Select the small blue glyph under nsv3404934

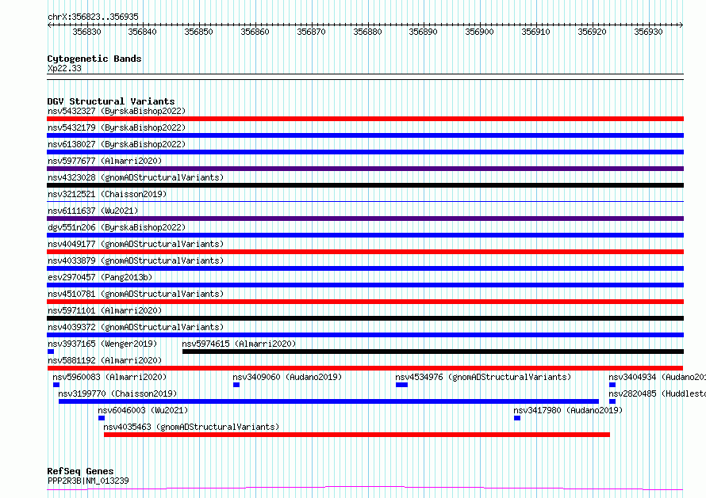[x=612, y=385]
